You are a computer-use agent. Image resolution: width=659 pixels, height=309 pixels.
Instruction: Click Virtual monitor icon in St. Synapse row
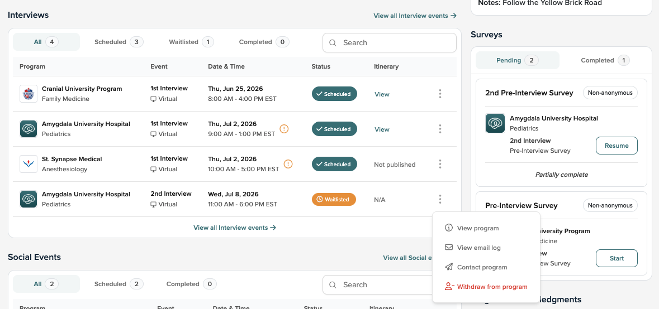[x=153, y=170]
